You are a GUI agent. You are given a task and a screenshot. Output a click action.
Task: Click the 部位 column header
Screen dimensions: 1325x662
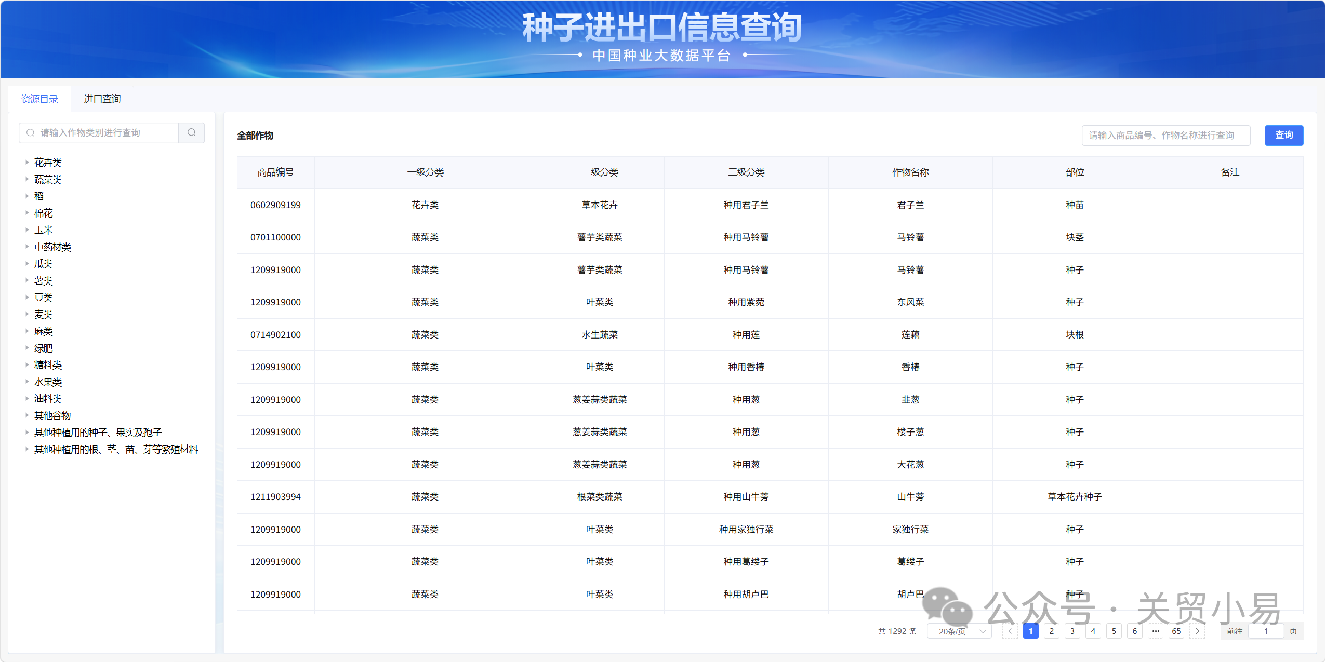[1075, 172]
